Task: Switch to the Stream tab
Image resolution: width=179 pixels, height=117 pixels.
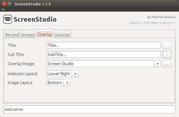Action: pyautogui.click(x=28, y=34)
